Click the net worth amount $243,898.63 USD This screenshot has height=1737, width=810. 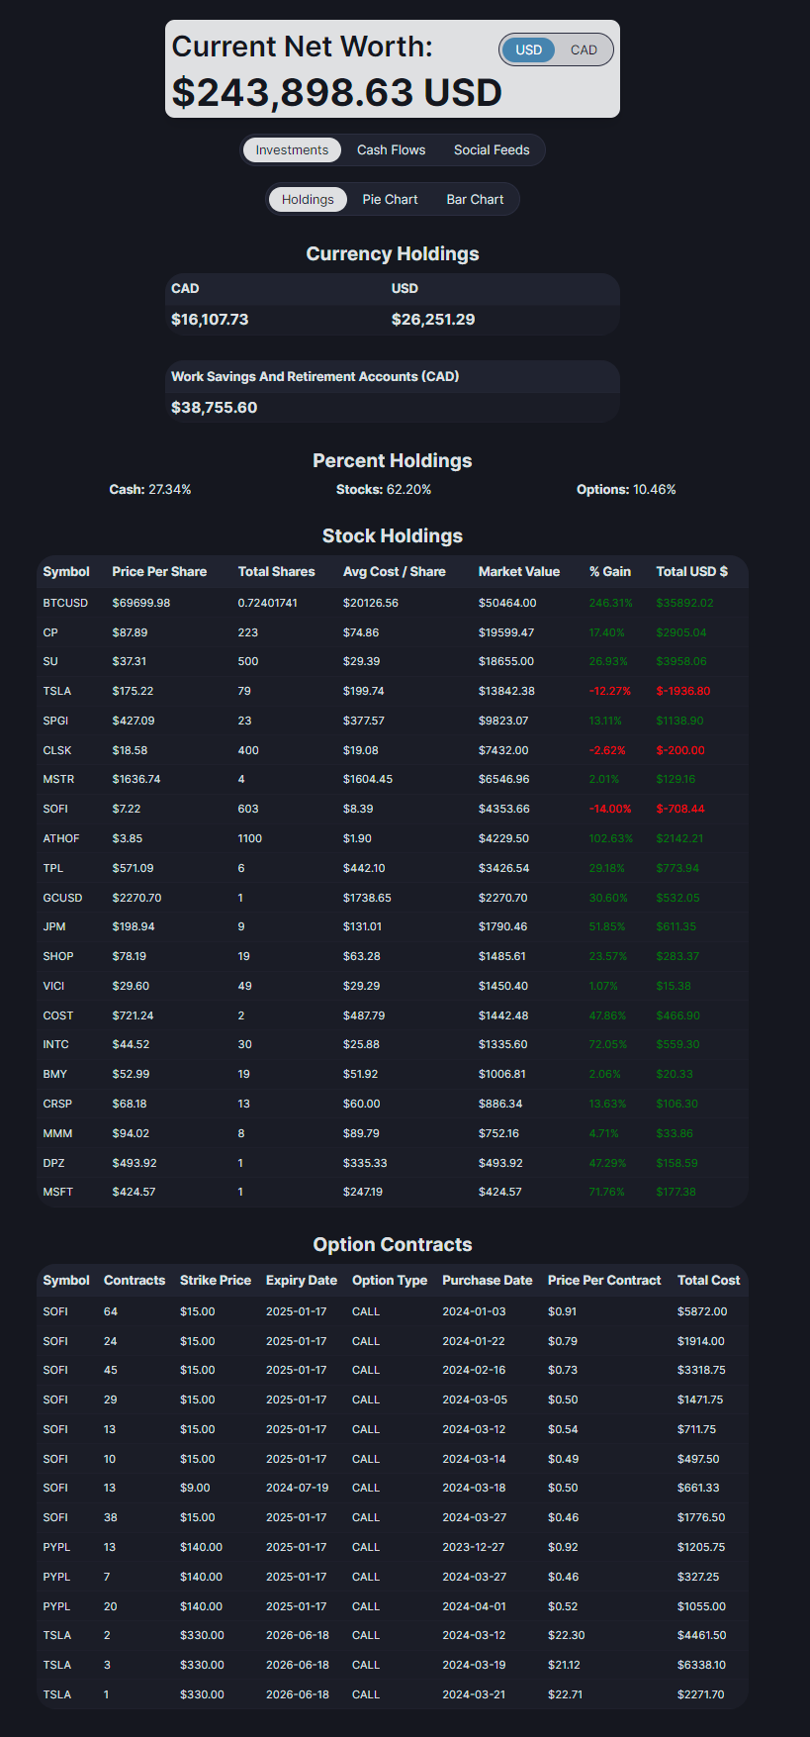337,92
